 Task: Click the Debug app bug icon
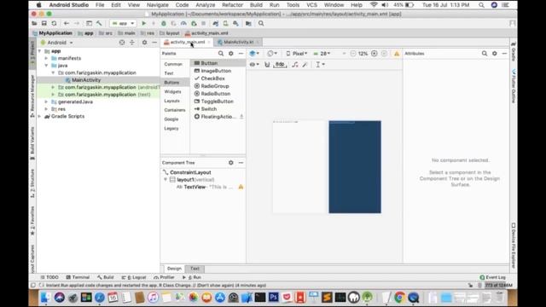point(163,23)
